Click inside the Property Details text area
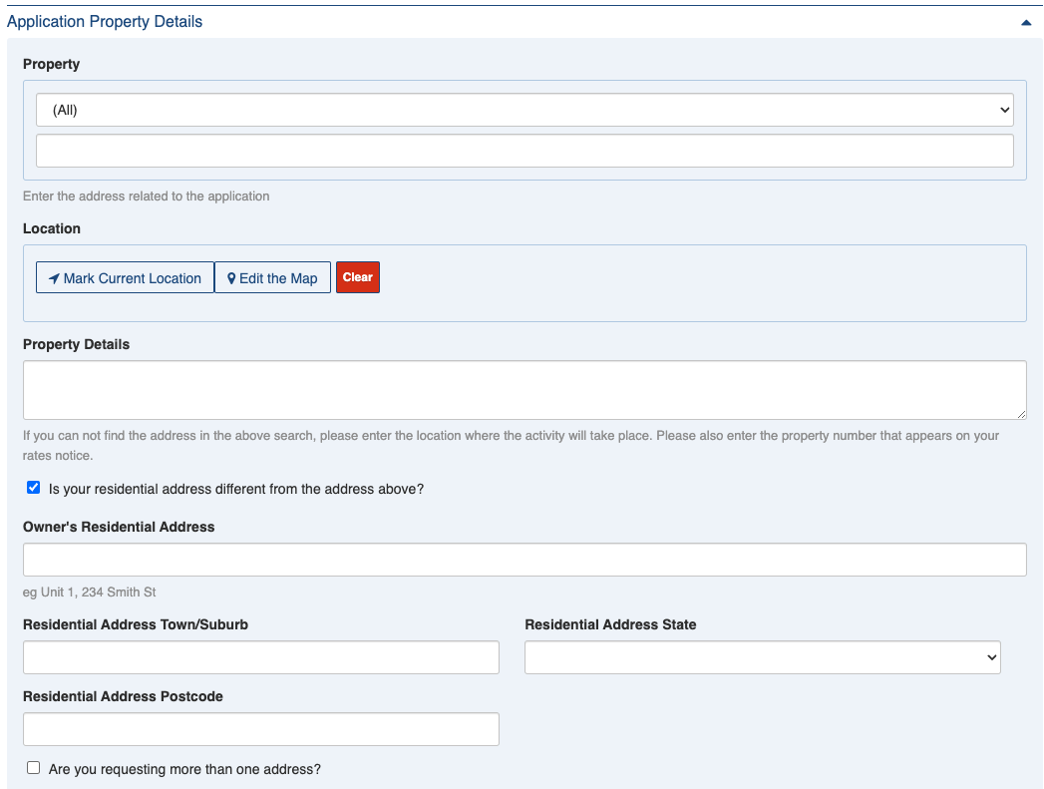The width and height of the screenshot is (1044, 789). [x=523, y=390]
